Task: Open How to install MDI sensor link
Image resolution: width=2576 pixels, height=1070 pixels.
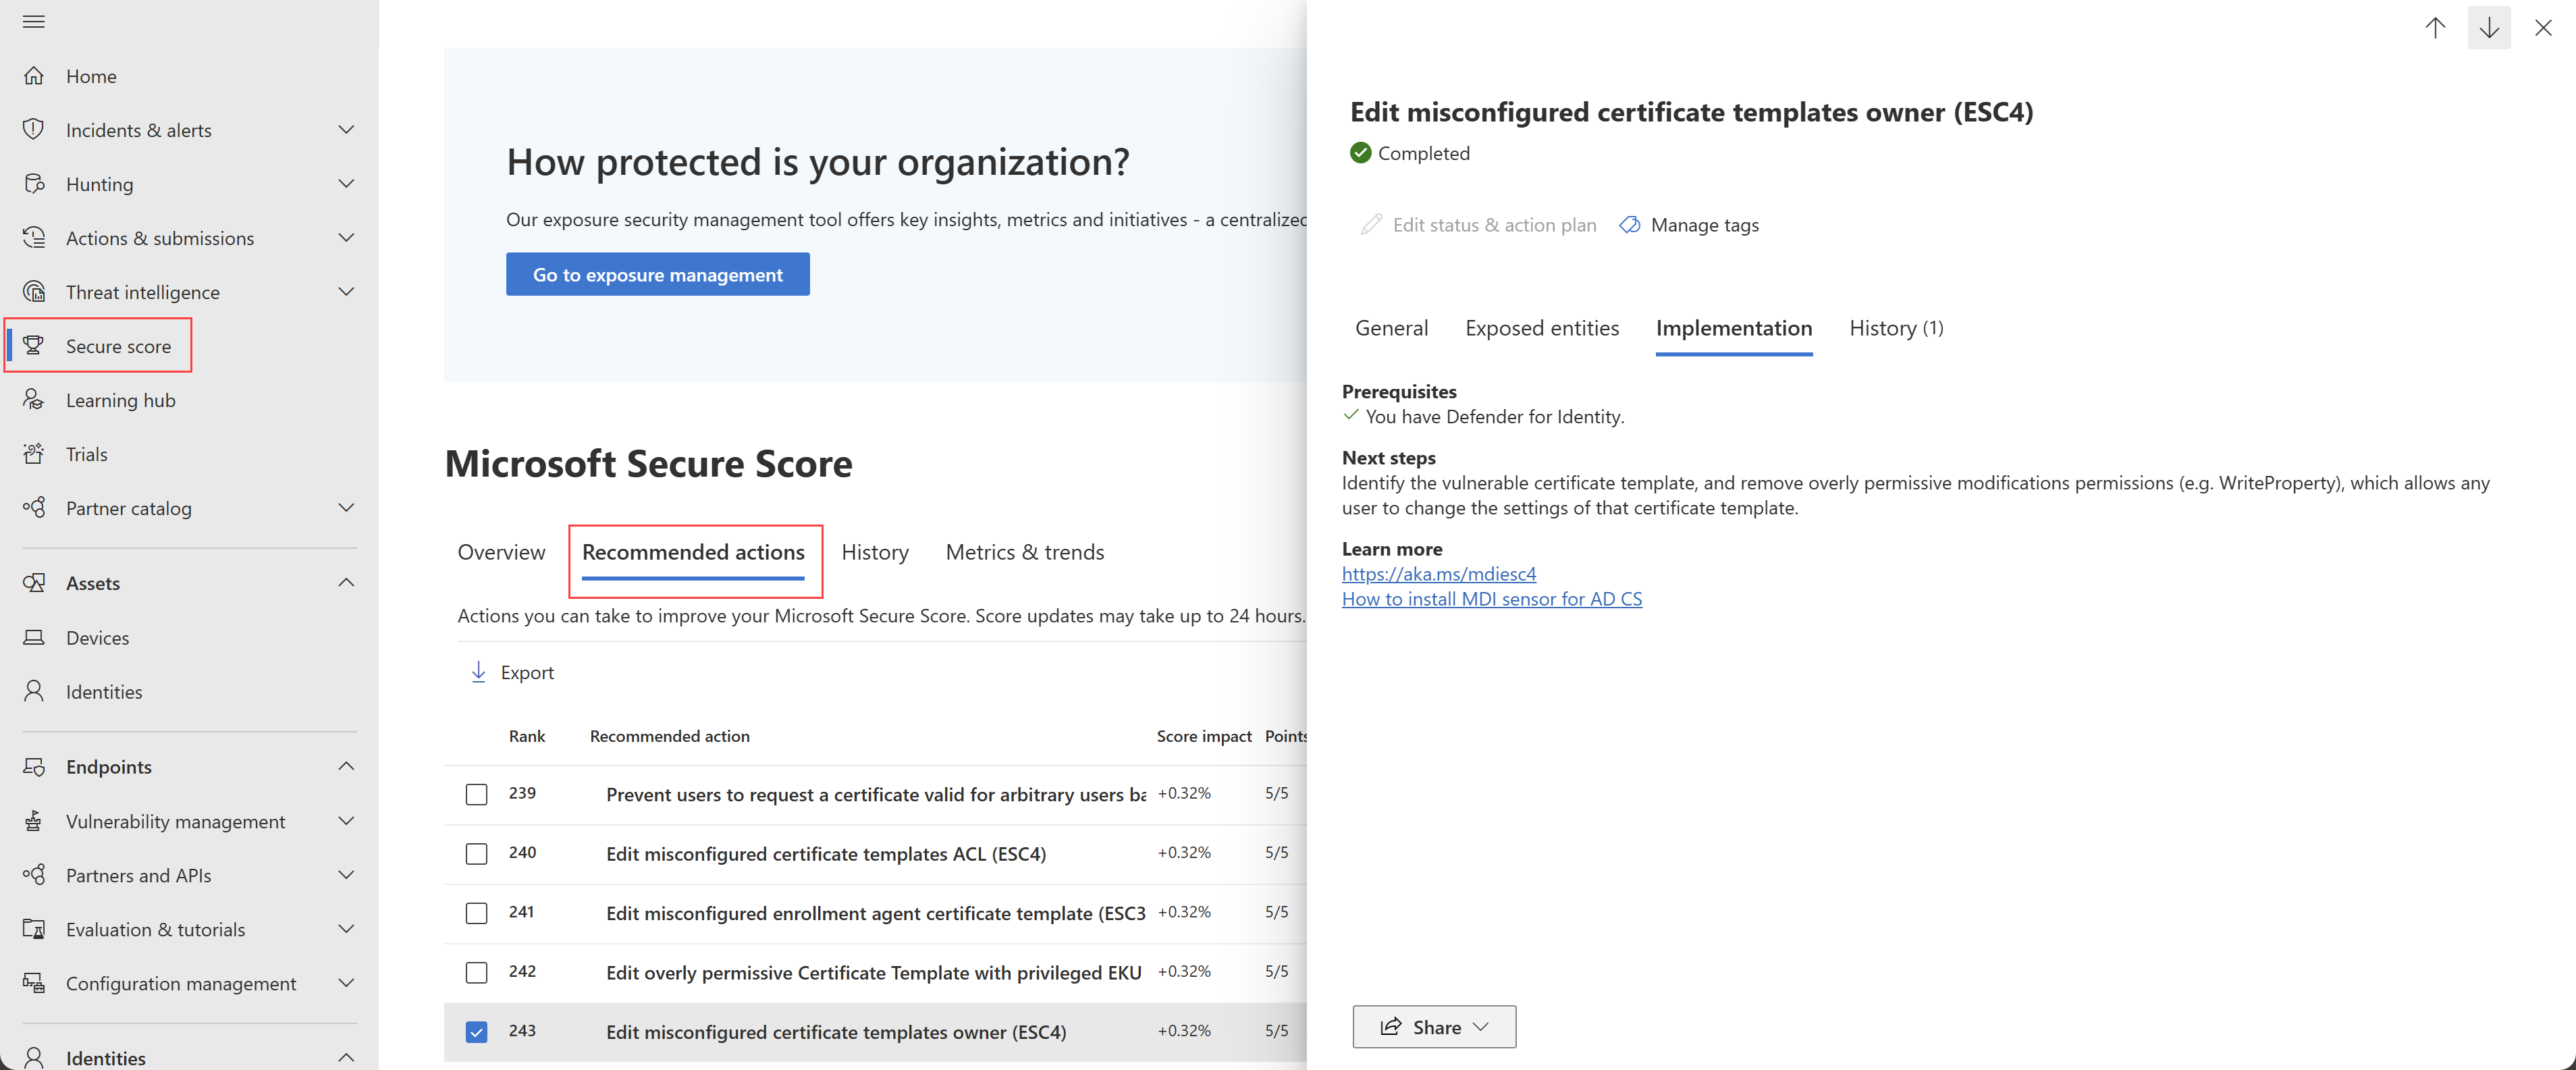Action: pyautogui.click(x=1491, y=599)
